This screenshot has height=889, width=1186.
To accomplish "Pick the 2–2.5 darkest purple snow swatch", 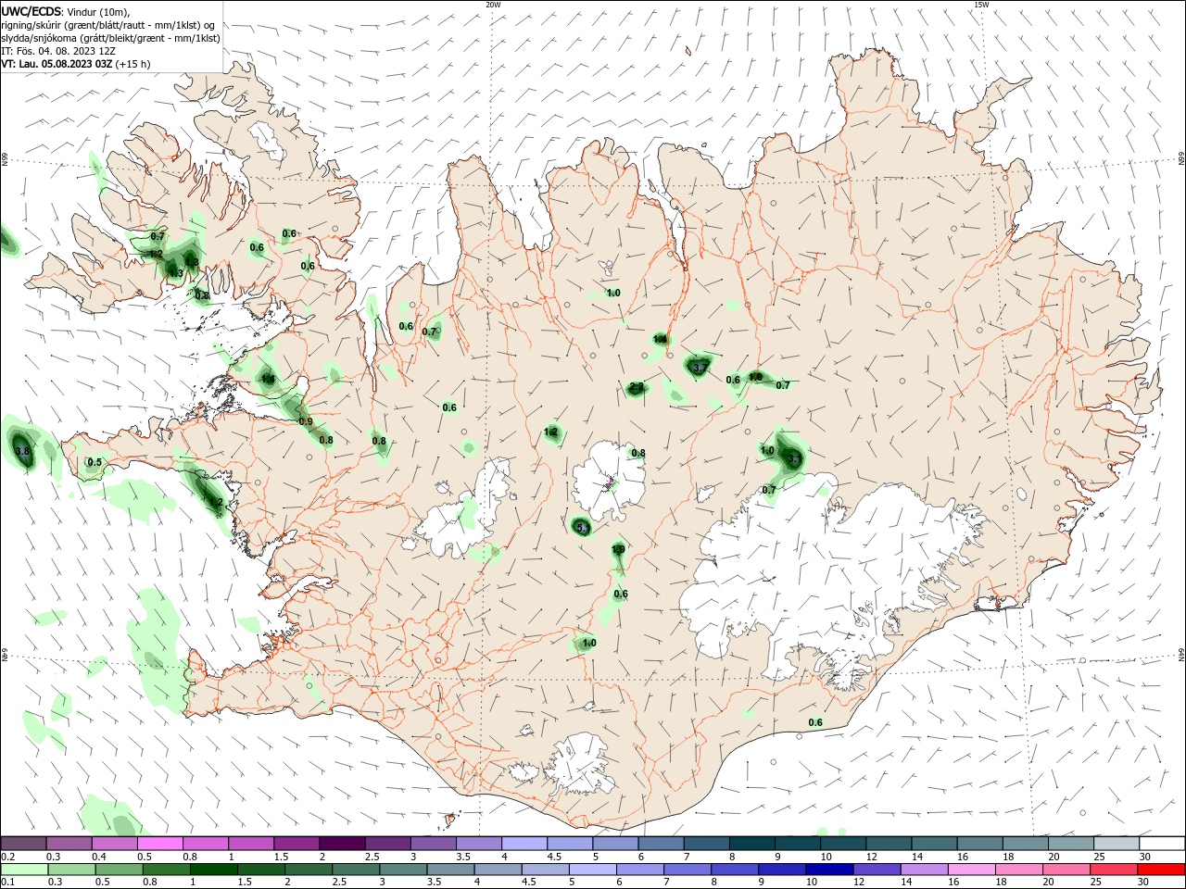I will click(343, 844).
